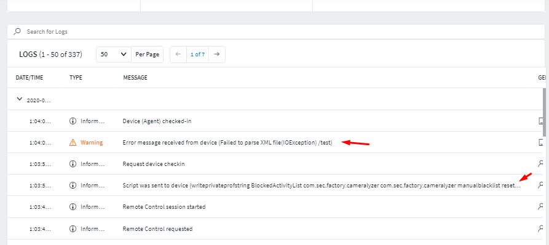The image size is (549, 245).
Task: Click the warning triangle icon in Type column
Action: point(73,143)
